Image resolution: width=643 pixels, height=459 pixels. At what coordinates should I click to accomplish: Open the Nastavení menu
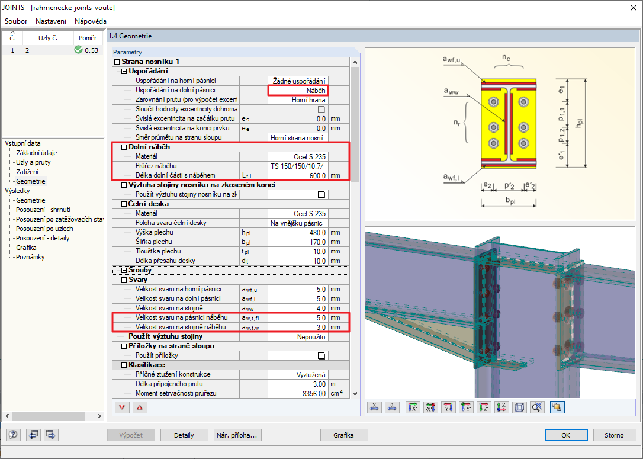pyautogui.click(x=50, y=21)
